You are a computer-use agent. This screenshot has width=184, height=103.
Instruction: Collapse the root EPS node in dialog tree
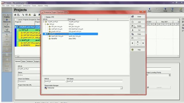(x=44, y=22)
